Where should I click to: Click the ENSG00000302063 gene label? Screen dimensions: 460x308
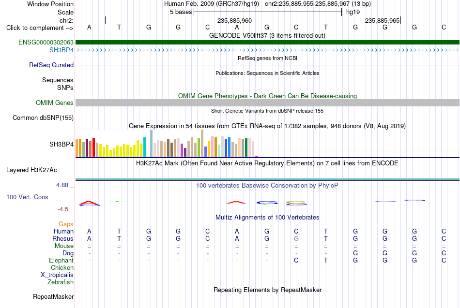(x=46, y=43)
